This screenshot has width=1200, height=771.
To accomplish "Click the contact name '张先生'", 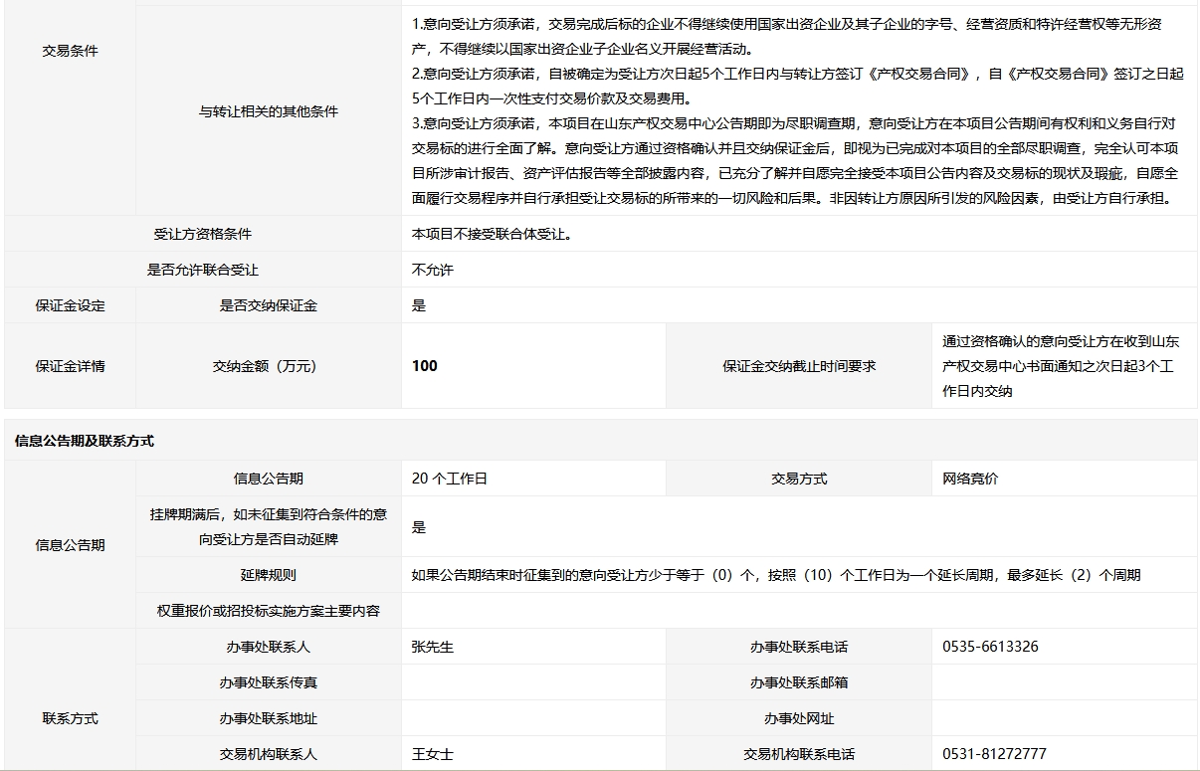I will [x=432, y=647].
